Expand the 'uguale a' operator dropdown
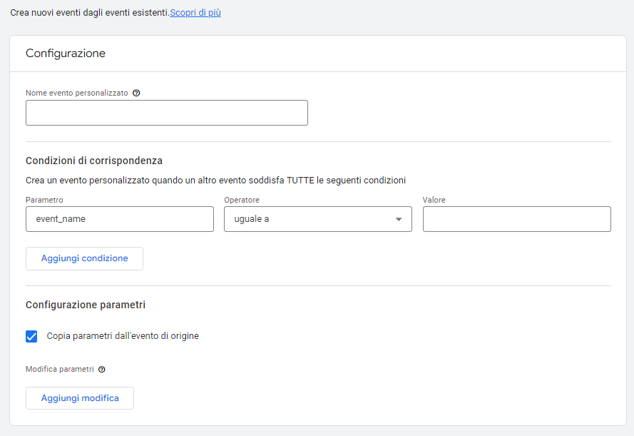The image size is (634, 436). point(318,219)
